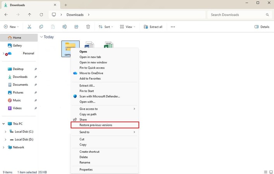This screenshot has width=274, height=174.
Task: Choose Open in new tab
Action: point(104,57)
